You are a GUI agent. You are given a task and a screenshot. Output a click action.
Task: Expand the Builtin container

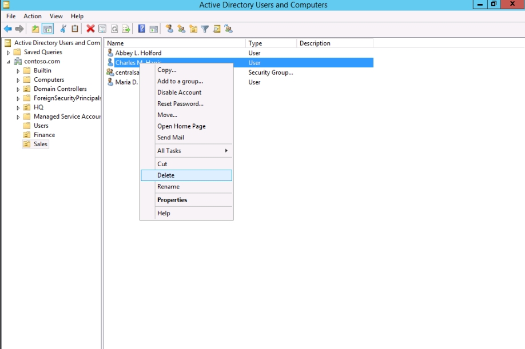(x=18, y=71)
